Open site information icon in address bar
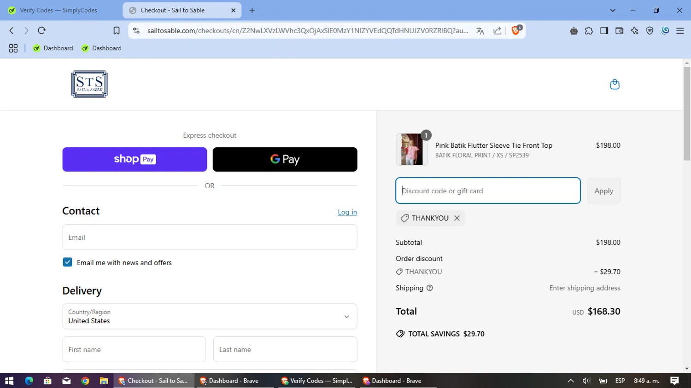 coord(136,30)
